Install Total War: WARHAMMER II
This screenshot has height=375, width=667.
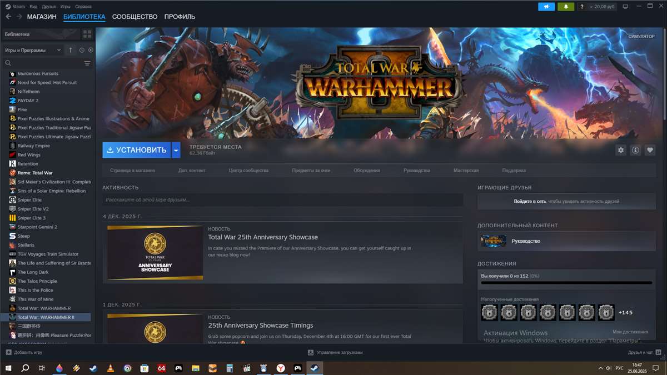(136, 150)
